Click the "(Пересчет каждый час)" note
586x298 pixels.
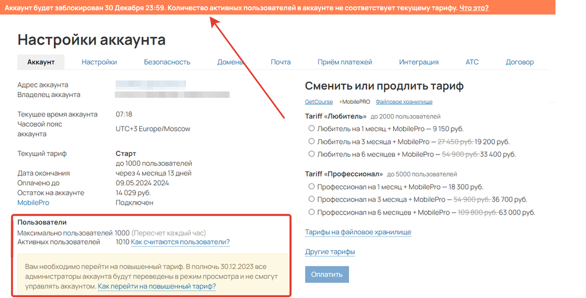click(x=169, y=233)
